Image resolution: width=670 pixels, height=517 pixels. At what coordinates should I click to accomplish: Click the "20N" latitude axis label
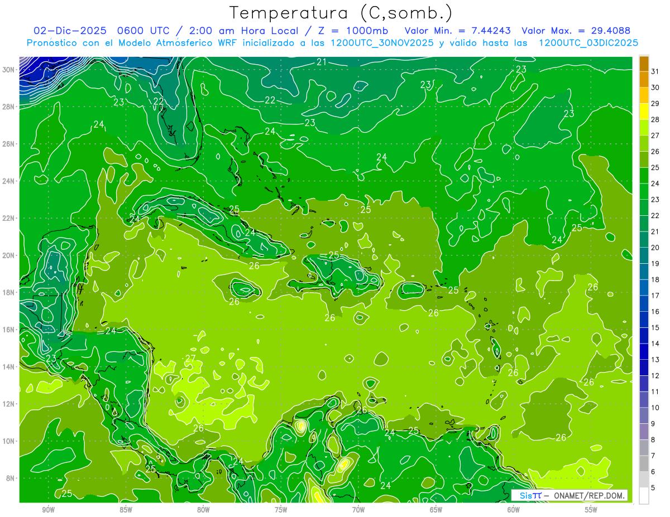9,255
